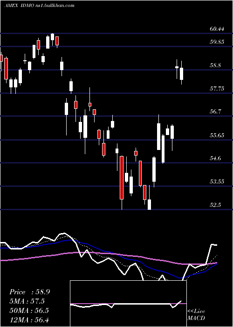Click the last white candle near 58.8

coord(181,74)
